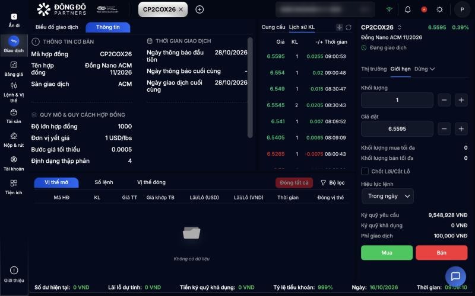Click the blurred search bar
Image resolution: width=475 pixels, height=296 pixels.
tap(325, 9)
